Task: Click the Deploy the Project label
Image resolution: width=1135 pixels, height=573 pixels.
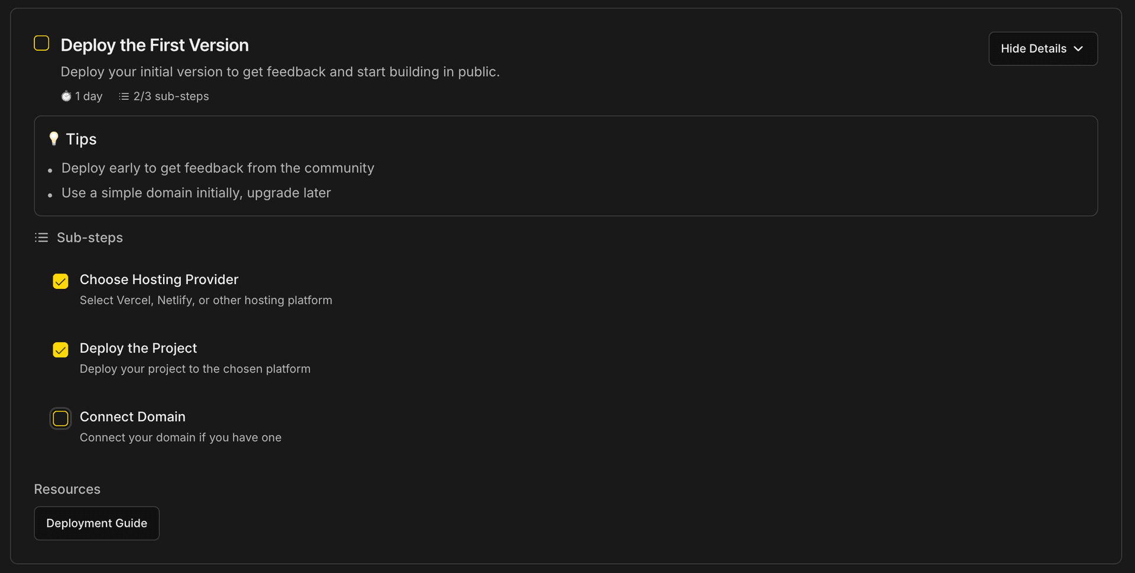Action: (138, 348)
